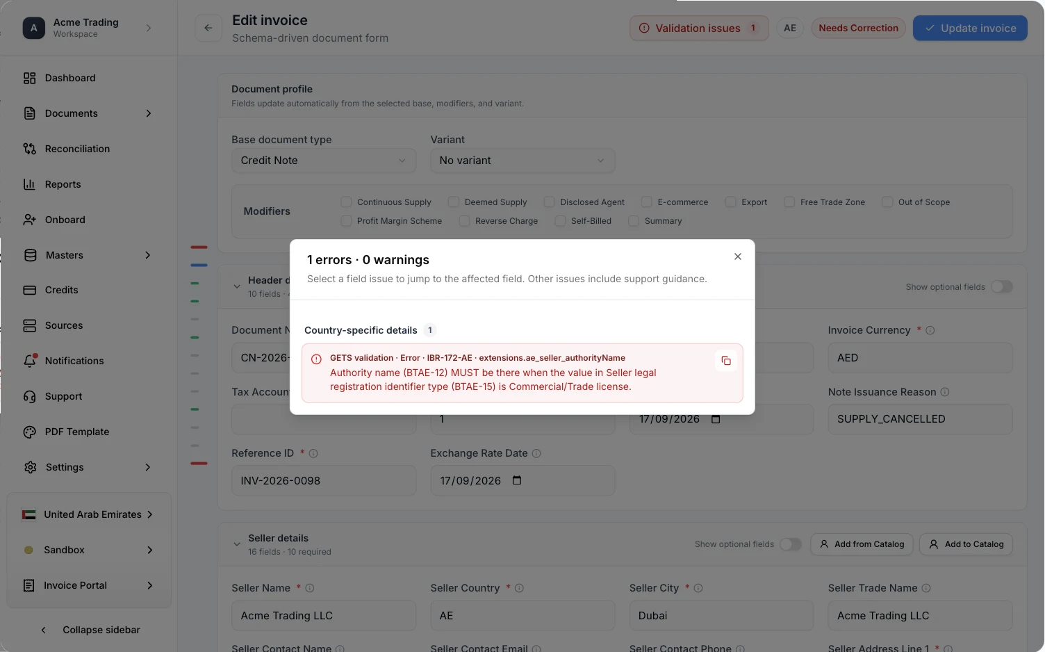
Task: Copy the GETS validation error text
Action: (726, 361)
